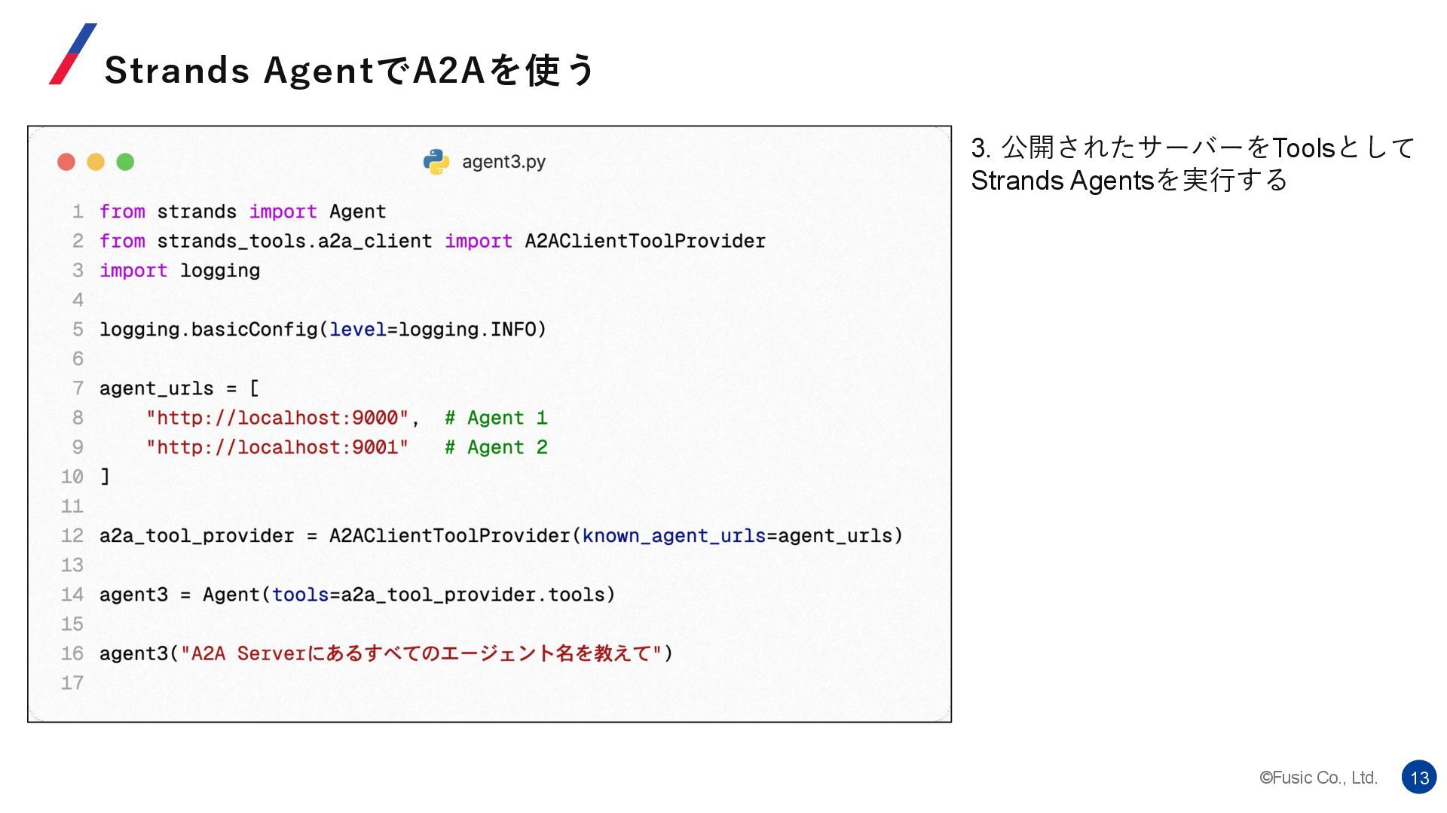Click the slide title 'Strands AgentでA2Aを使う'
Viewport: 1447px width, 813px height.
coord(350,70)
